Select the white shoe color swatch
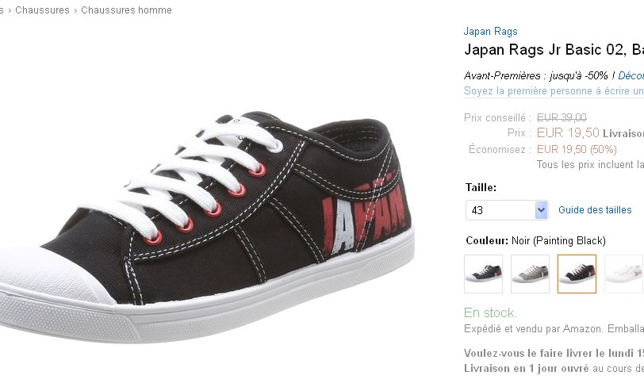Screen dimensions: 644x387 coord(623,274)
